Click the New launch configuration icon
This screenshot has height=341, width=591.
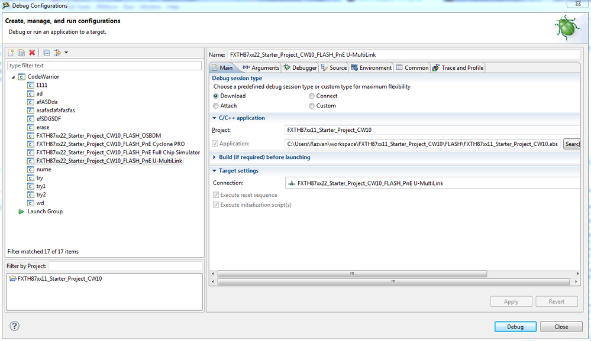(x=11, y=53)
